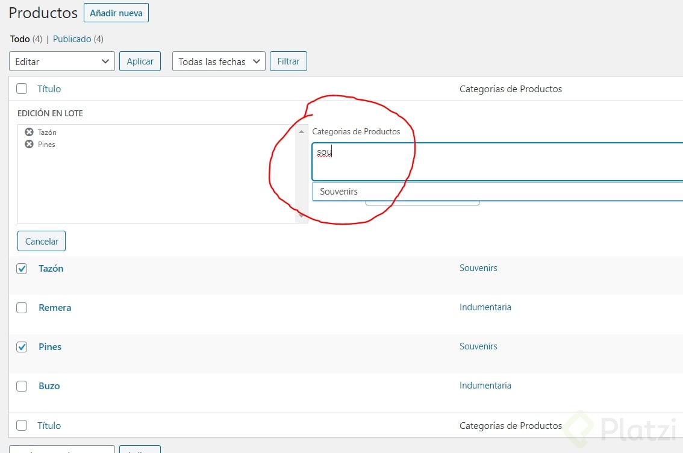Click the Filtrar button
Viewport: 683px width, 453px height.
tap(288, 61)
